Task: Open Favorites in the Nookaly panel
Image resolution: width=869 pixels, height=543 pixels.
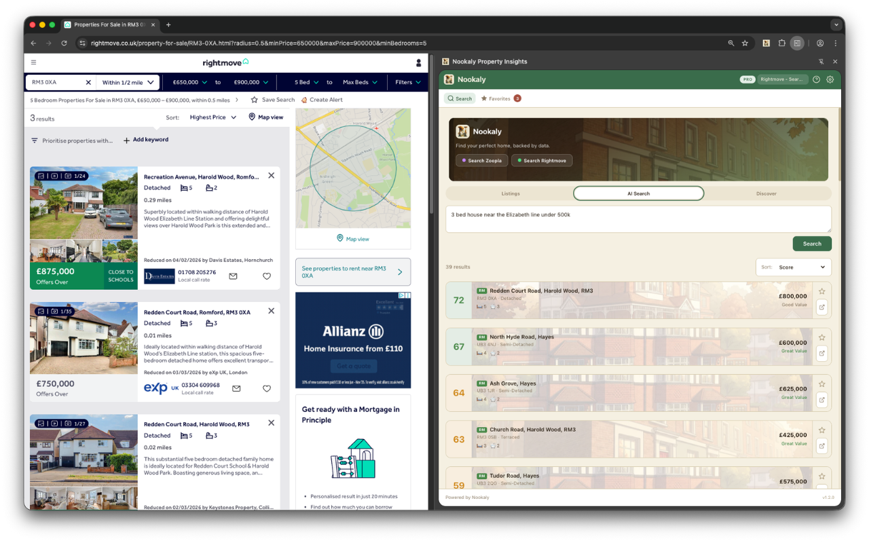Action: tap(497, 98)
